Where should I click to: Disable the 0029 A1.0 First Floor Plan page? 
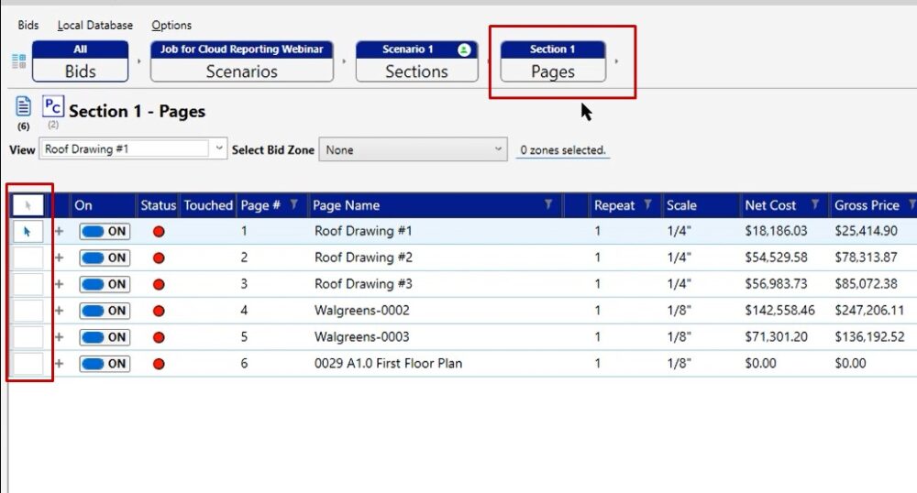pyautogui.click(x=105, y=364)
